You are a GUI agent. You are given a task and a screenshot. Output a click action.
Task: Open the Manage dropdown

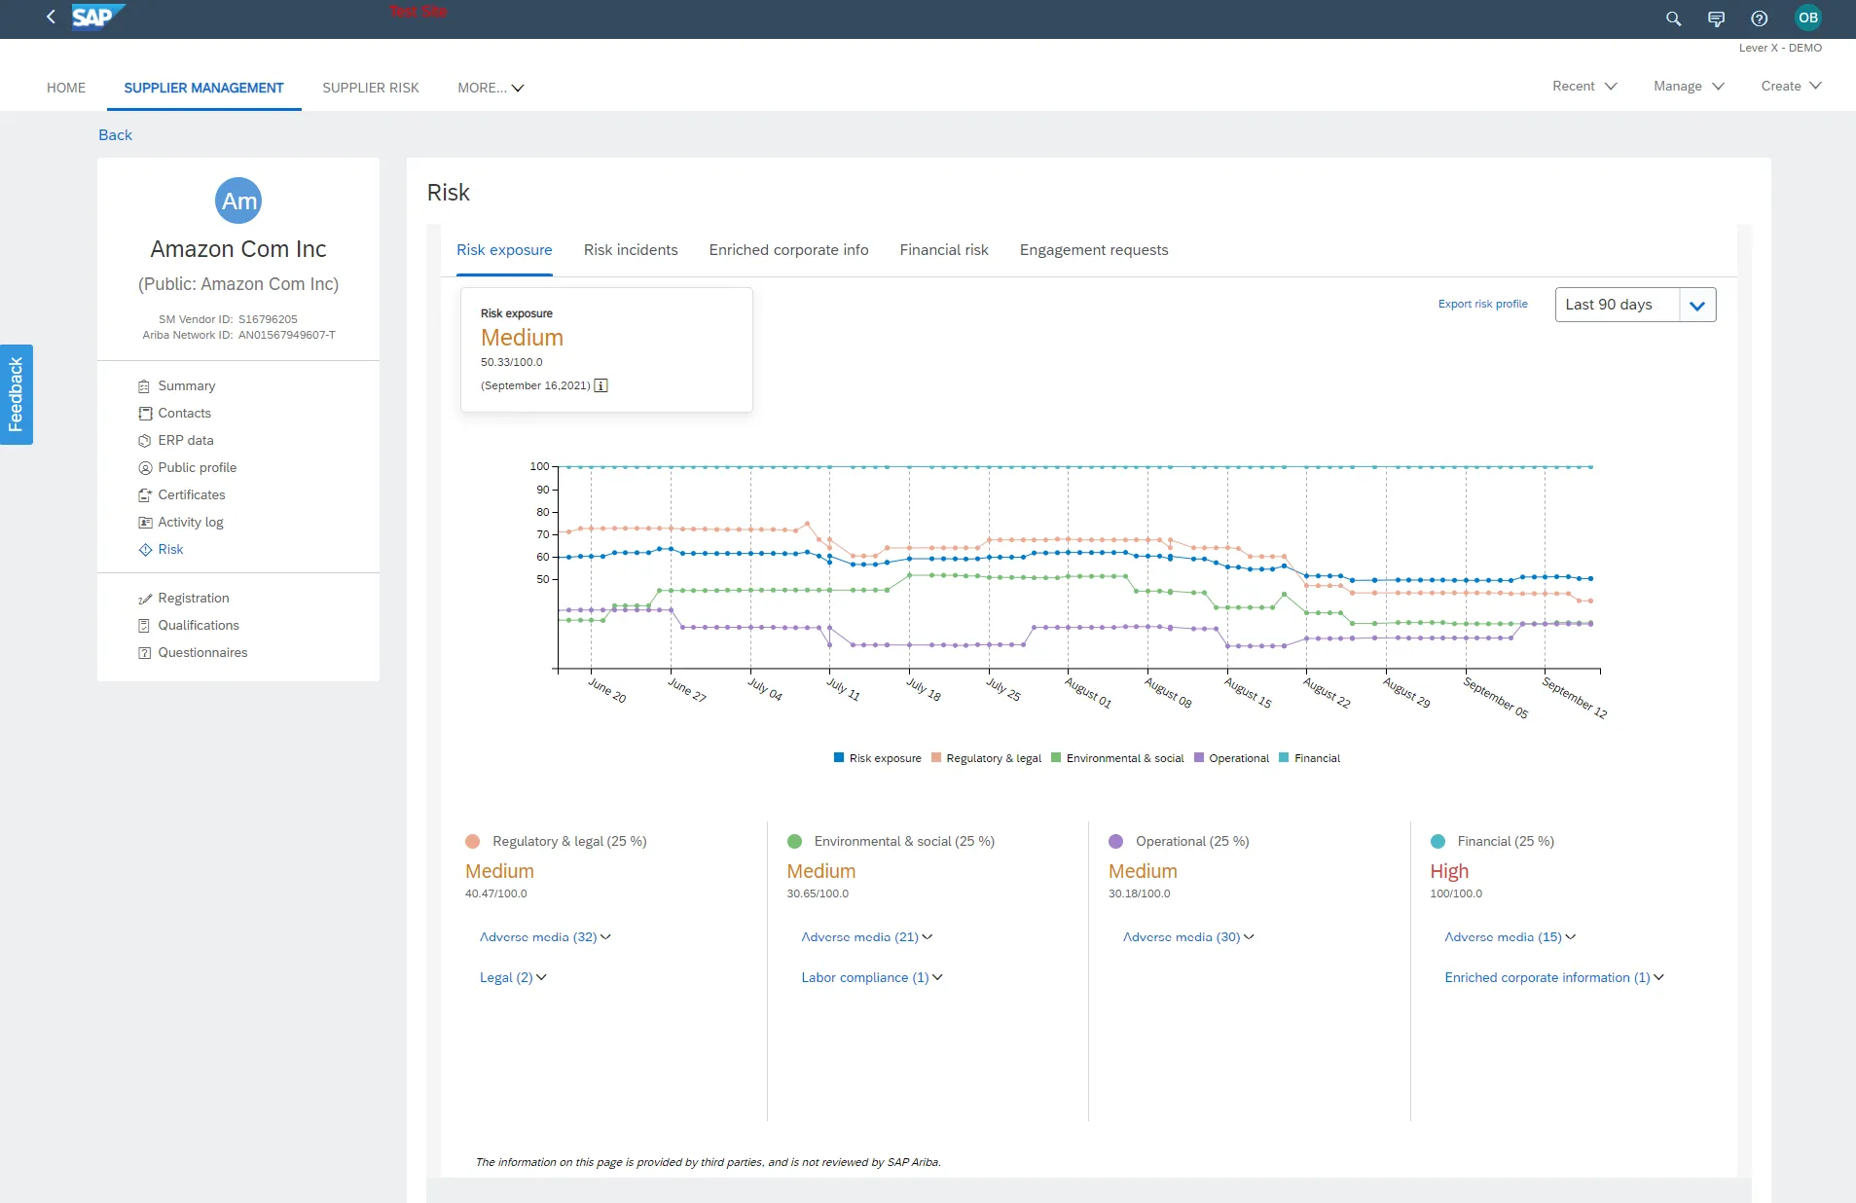pos(1689,86)
